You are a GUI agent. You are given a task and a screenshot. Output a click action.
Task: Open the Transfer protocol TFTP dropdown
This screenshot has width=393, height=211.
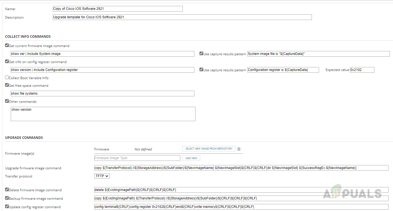coord(102,176)
